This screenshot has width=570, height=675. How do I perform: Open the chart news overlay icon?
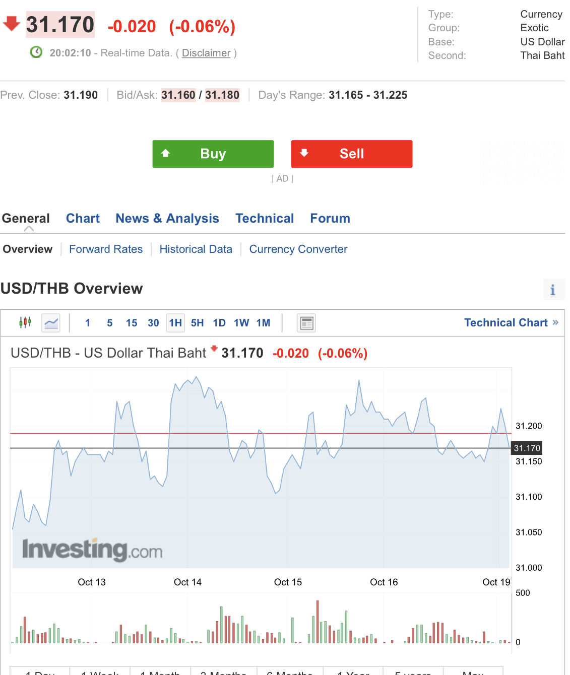coord(306,323)
